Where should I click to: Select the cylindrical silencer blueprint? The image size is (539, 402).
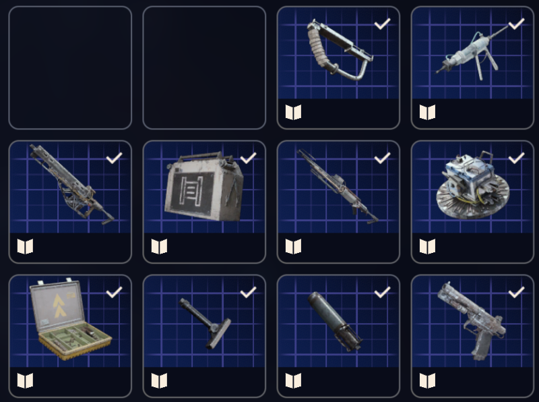(338, 337)
